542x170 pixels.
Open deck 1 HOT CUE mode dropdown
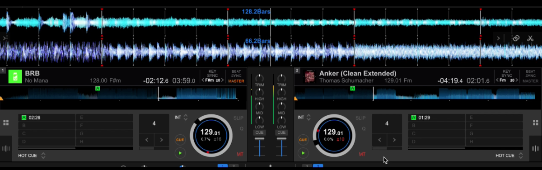coord(32,156)
